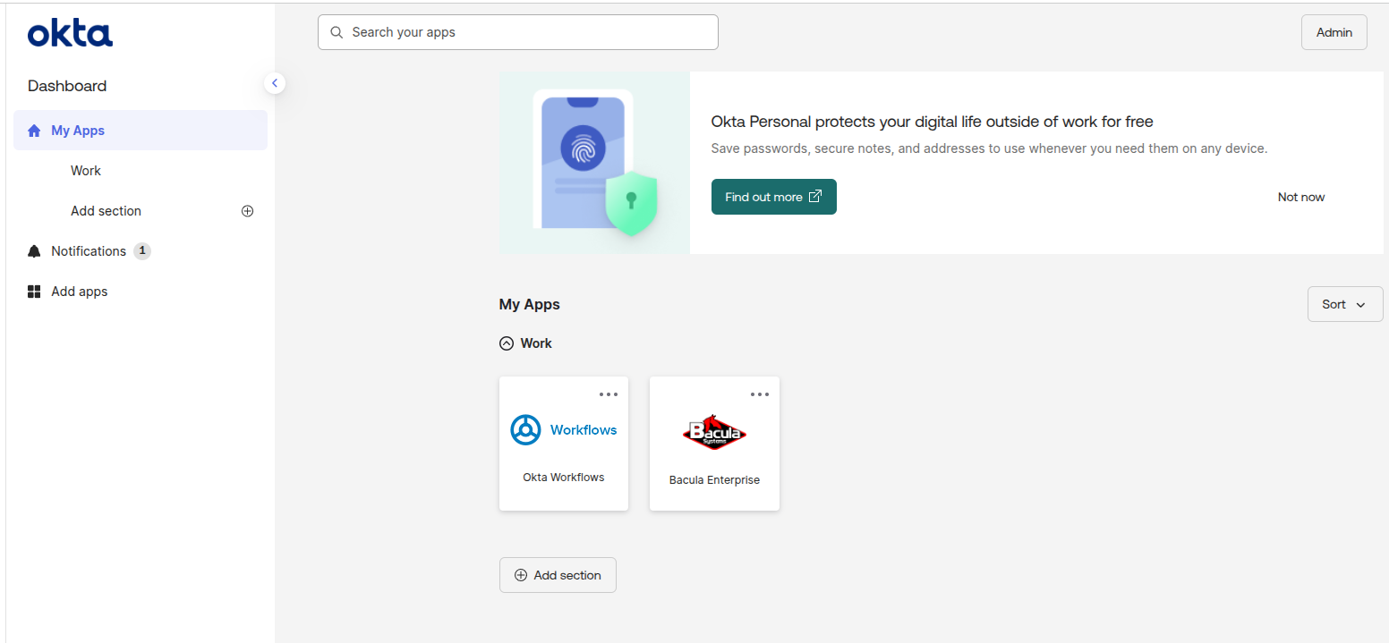The image size is (1389, 643).
Task: Open the Bacula Enterprise options menu (three dots)
Action: click(x=760, y=394)
